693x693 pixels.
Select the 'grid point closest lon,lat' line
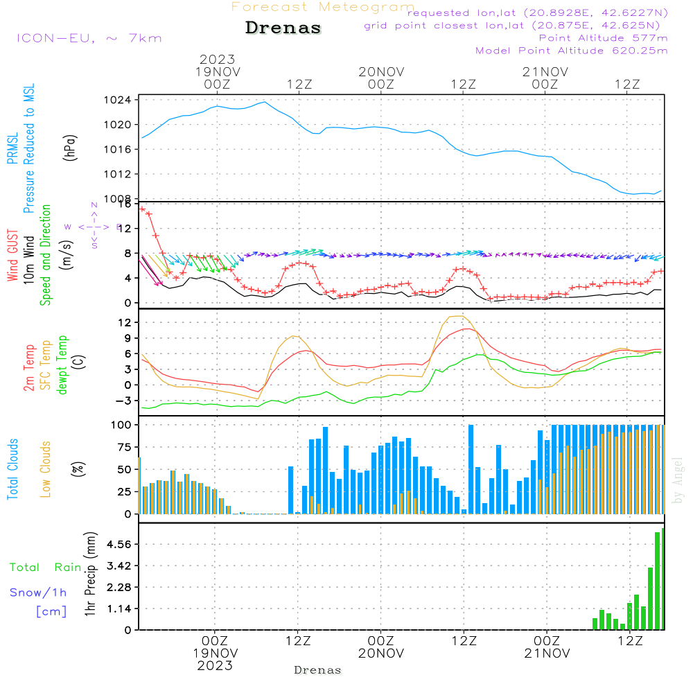(x=512, y=26)
